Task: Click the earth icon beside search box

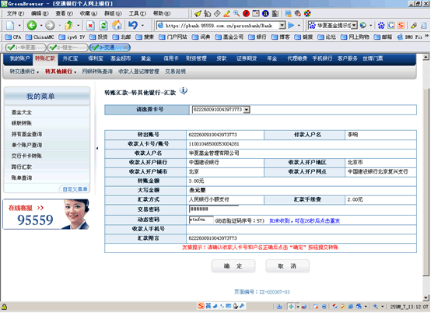Action: click(363, 26)
